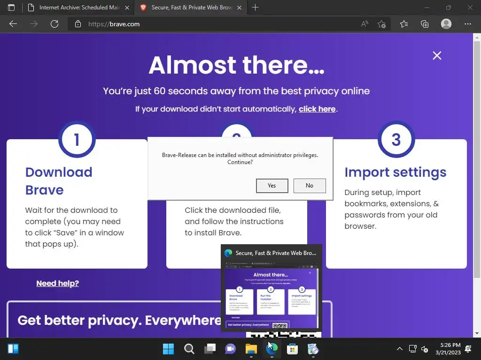The height and width of the screenshot is (360, 481).
Task: Open the Need help? link
Action: click(x=58, y=284)
